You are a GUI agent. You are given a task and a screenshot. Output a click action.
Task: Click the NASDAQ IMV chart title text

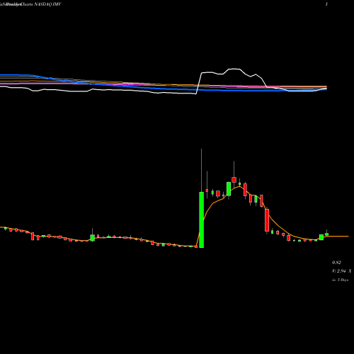[48, 4]
